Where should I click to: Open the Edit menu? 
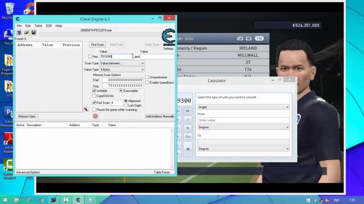(x=28, y=25)
